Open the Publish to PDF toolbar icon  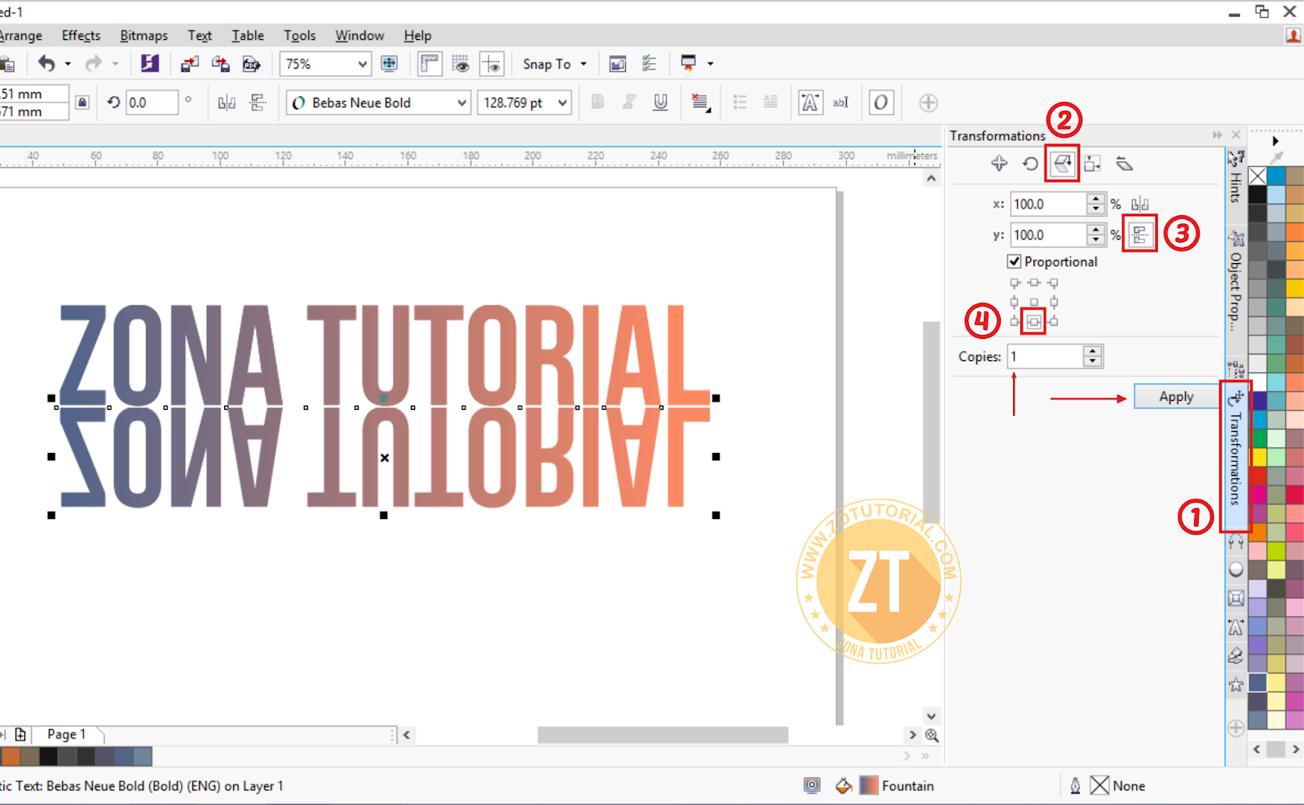pyautogui.click(x=252, y=64)
